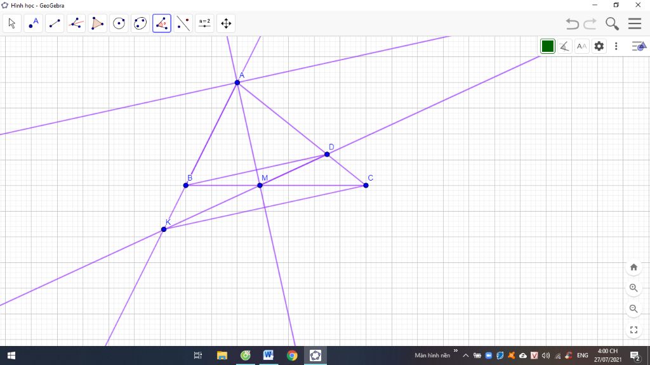Viewport: 650px width, 365px height.
Task: Reset view with the home button
Action: click(633, 267)
